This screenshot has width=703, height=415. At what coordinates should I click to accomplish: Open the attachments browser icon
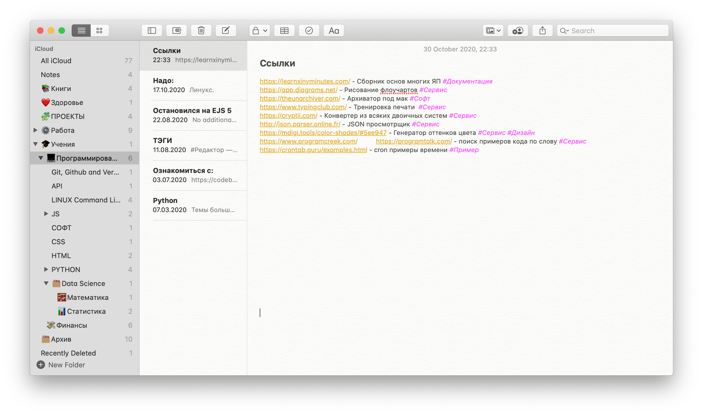pyautogui.click(x=176, y=31)
